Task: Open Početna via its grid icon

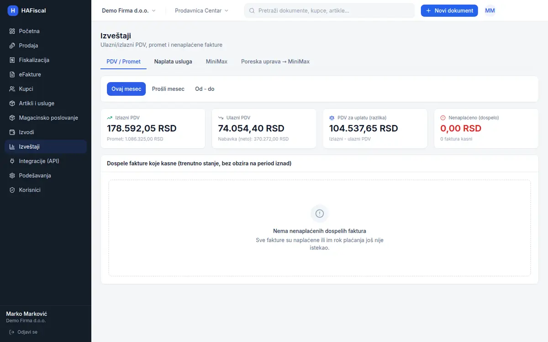Action: 12,31
